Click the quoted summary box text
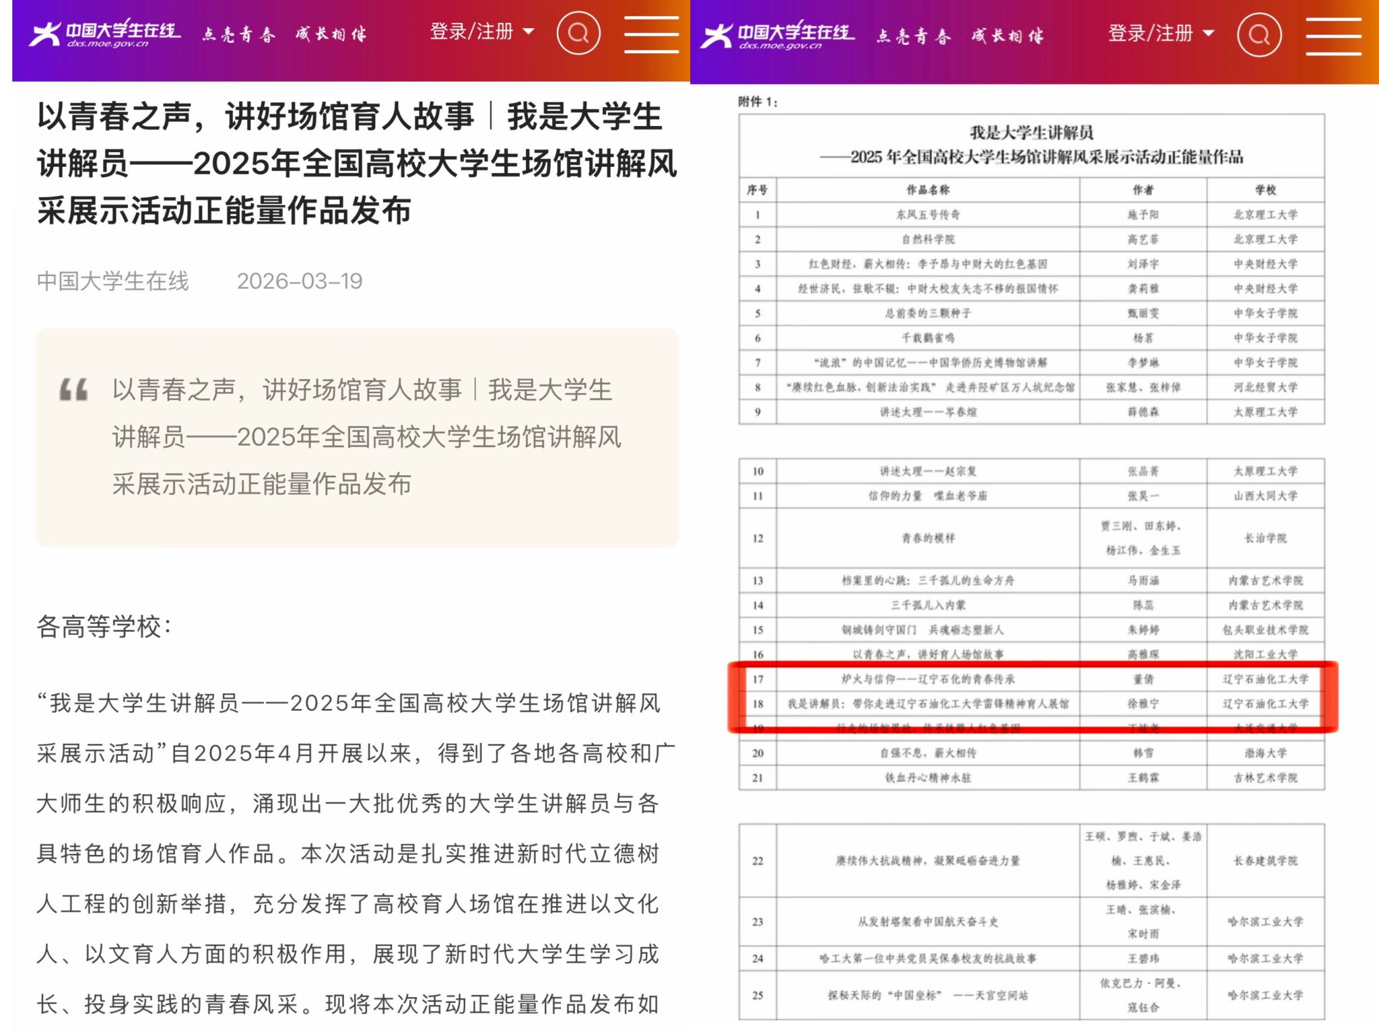 366,437
